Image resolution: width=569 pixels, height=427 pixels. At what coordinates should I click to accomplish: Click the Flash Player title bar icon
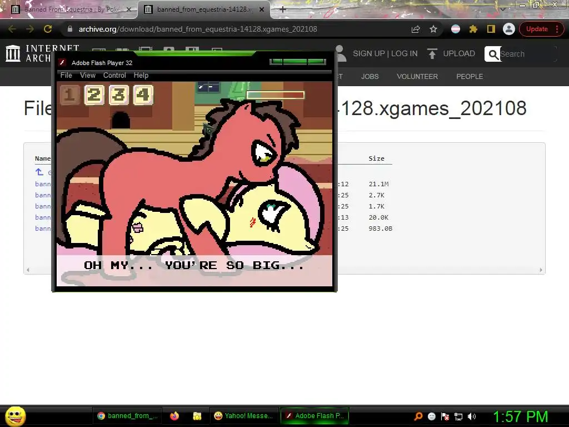tap(62, 62)
